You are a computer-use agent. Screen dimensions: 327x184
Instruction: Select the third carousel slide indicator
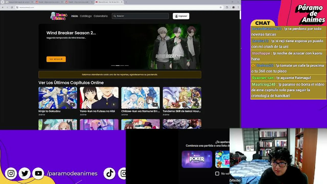click(122, 66)
